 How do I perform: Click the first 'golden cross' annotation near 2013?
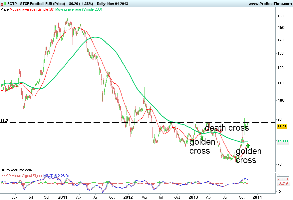[202, 146]
